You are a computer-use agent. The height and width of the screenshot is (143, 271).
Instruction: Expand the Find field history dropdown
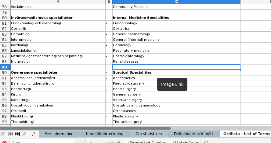80,142
